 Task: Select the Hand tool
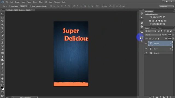tap(2, 78)
